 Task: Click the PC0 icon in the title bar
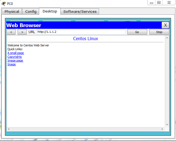point(4,4)
